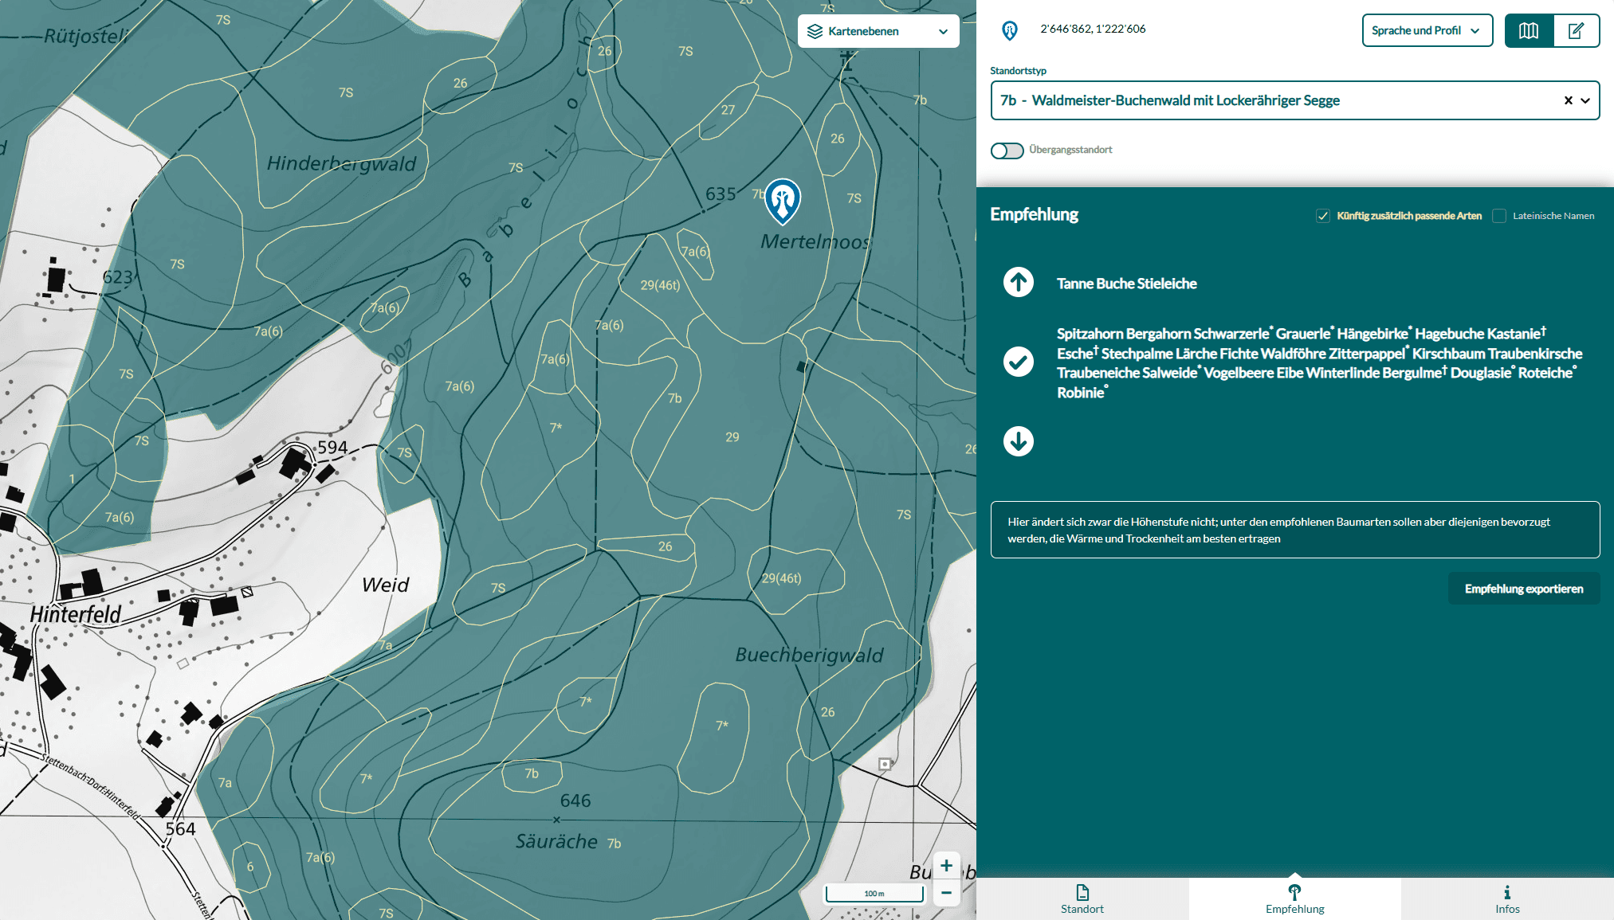Uncheck Künftig zusätzlich passende Arten
The image size is (1614, 920).
point(1323,216)
